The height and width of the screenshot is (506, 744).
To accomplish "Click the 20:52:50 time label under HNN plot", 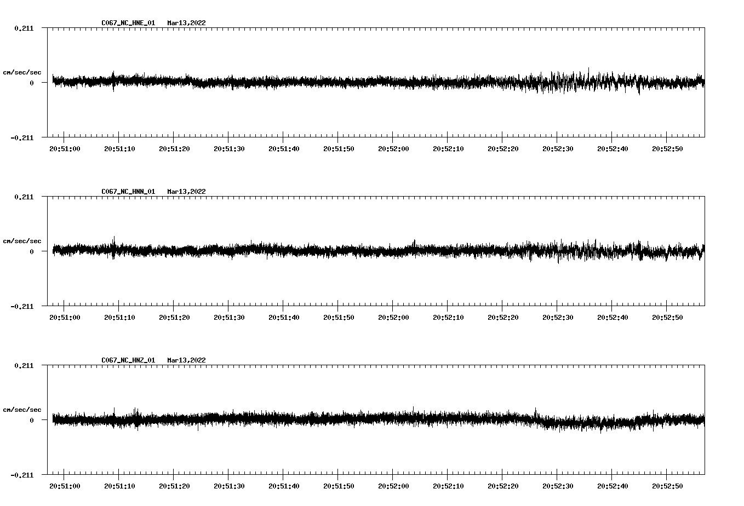I will pyautogui.click(x=667, y=318).
